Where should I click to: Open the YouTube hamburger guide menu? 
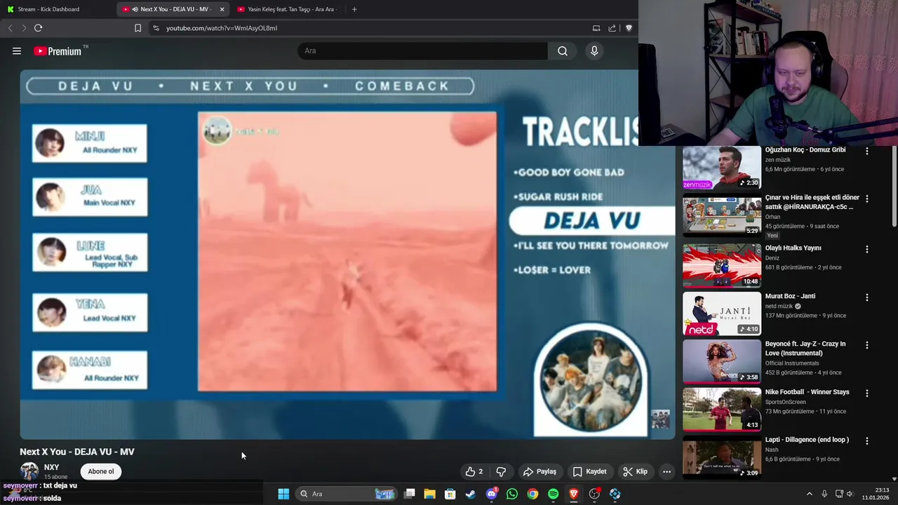17,50
